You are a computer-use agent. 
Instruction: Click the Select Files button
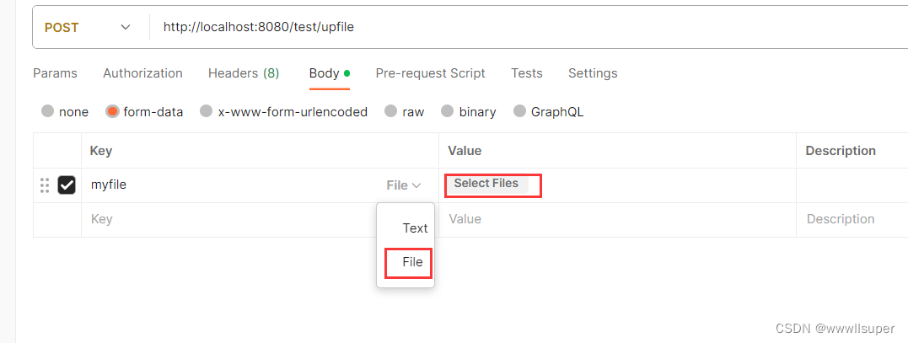(x=486, y=184)
